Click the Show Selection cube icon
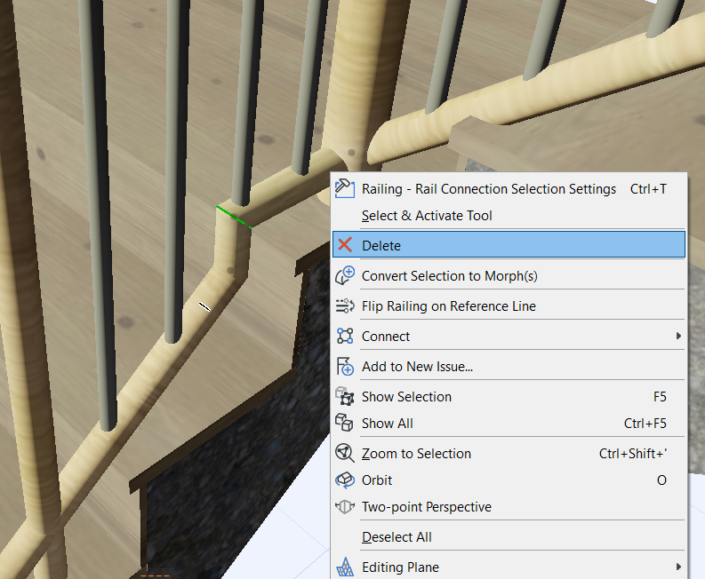The height and width of the screenshot is (579, 705). tap(345, 396)
